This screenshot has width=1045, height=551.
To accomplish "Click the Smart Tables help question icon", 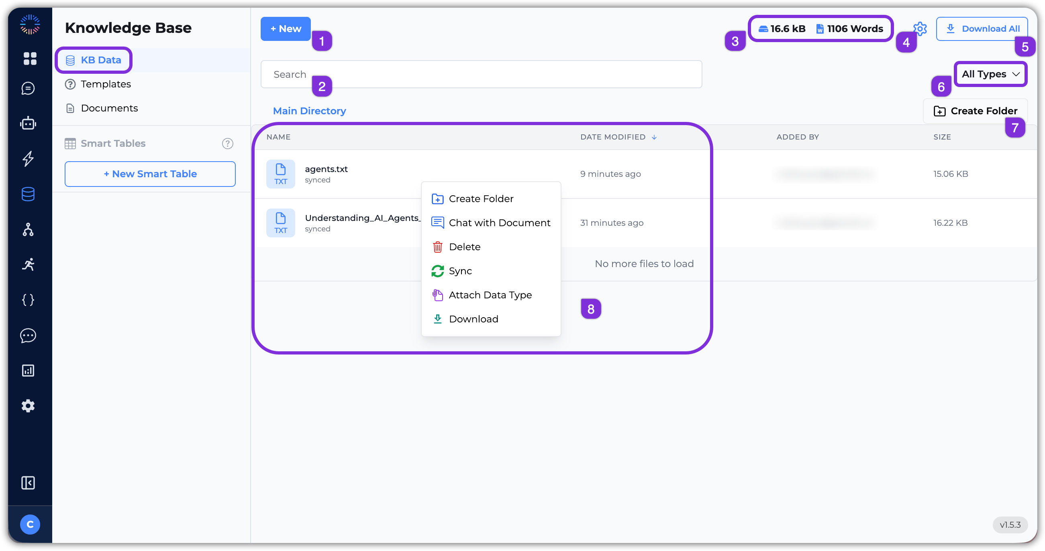I will tap(227, 144).
